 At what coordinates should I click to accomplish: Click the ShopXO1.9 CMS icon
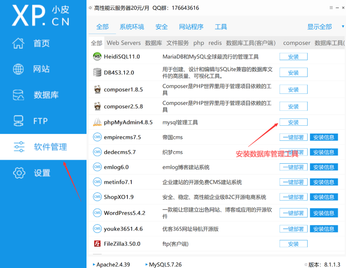pyautogui.click(x=97, y=197)
